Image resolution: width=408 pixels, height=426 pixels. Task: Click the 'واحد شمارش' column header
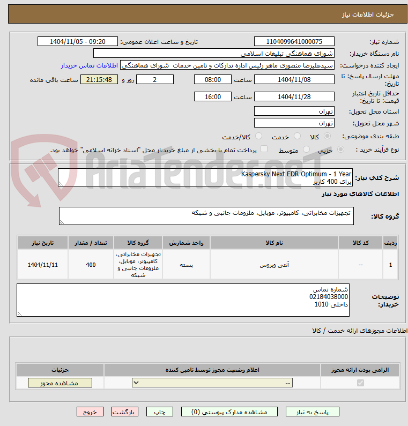[x=186, y=243]
